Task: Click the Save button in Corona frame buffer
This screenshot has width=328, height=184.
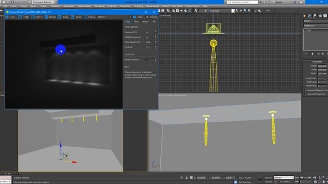Action: tap(11, 17)
